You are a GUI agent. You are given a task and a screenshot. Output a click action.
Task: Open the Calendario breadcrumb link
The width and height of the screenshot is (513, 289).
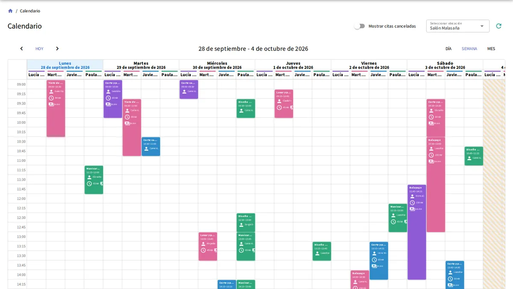click(x=30, y=11)
